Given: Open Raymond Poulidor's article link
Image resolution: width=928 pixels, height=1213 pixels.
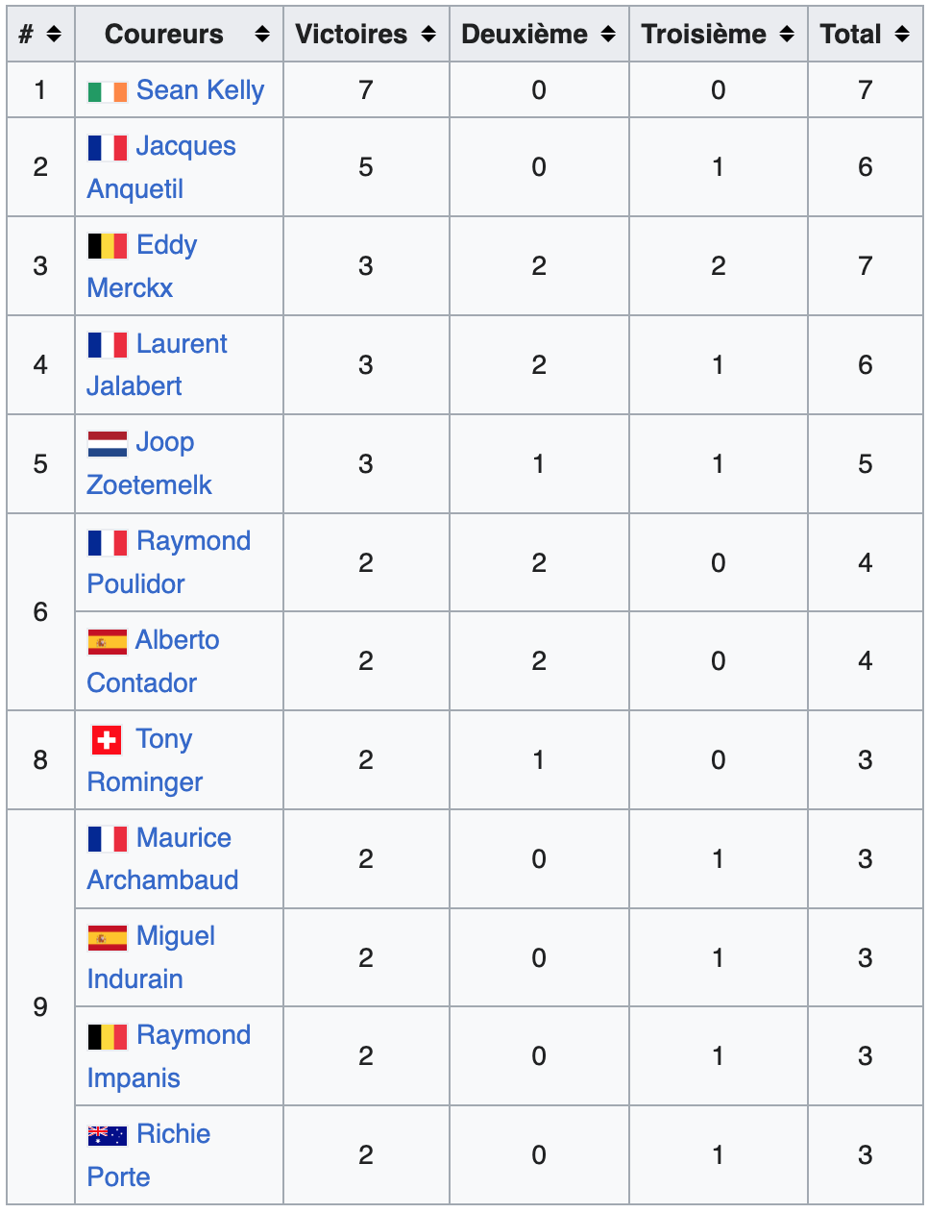Looking at the screenshot, I should [x=193, y=541].
